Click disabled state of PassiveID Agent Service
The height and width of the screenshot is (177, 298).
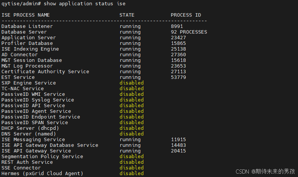click(x=132, y=111)
